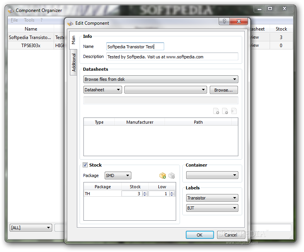Screen dimensions: 304x252
Task: Click the Path column header
Action: point(198,122)
